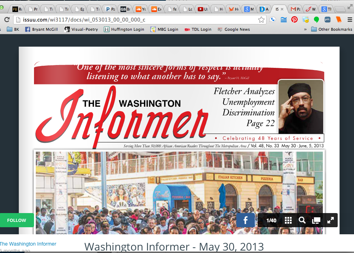
Task: Click the stacked-pages icon in the reader toolbar
Action: pyautogui.click(x=316, y=220)
